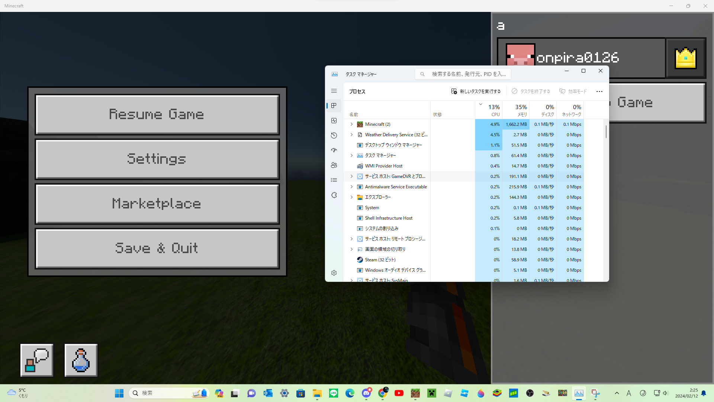The width and height of the screenshot is (714, 402).
Task: Open Startup apps page in sidebar
Action: point(334,150)
